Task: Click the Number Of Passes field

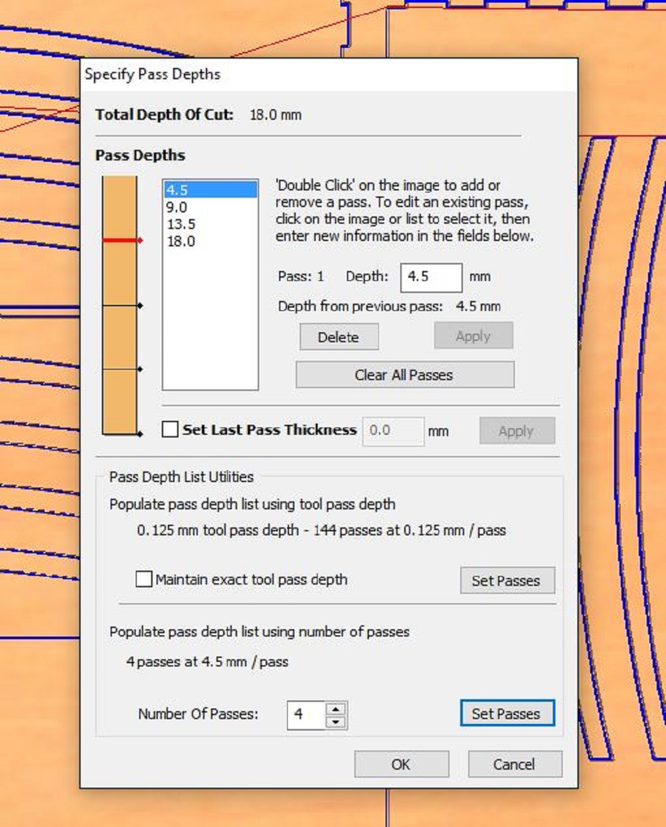Action: [x=306, y=714]
